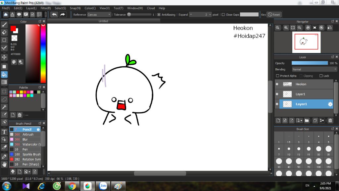Select the Airbrush brush
This screenshot has height=191, width=339.
pos(25,135)
